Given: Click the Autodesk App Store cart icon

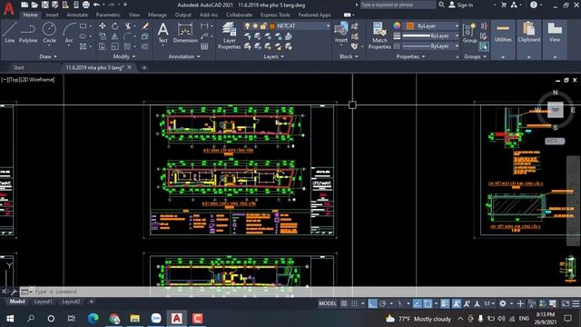Looking at the screenshot, I should click(504, 5).
